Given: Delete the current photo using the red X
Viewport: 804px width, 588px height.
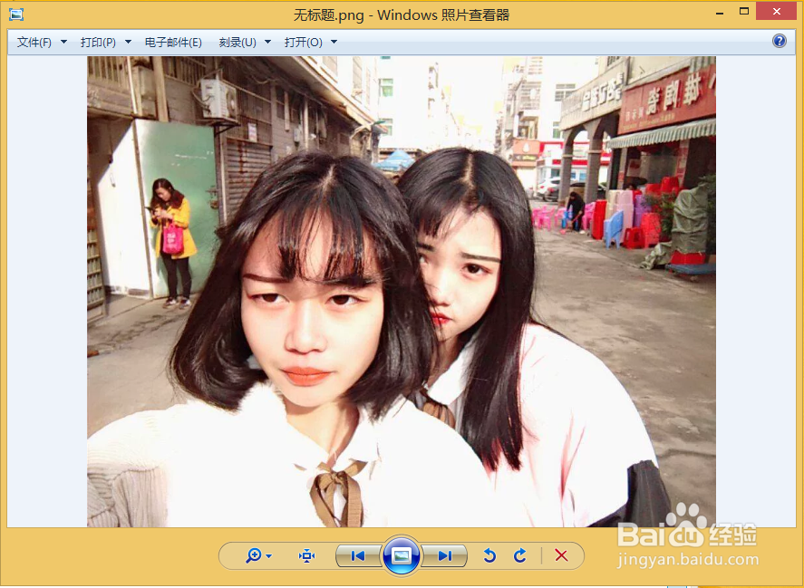Looking at the screenshot, I should 561,555.
